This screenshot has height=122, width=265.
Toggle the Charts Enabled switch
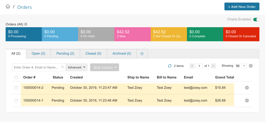pyautogui.click(x=256, y=19)
